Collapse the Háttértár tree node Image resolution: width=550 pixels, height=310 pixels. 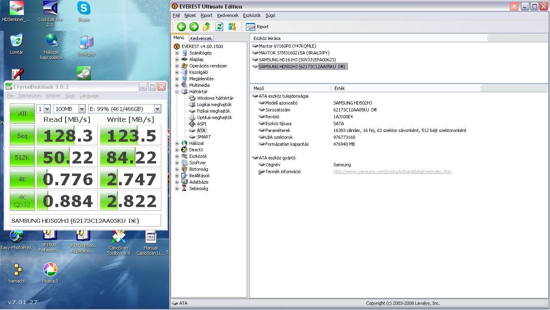[177, 92]
